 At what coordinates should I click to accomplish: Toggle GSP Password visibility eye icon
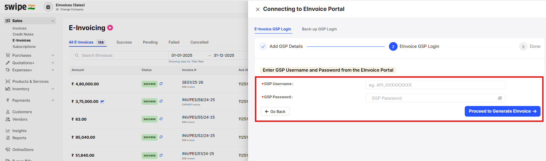(x=500, y=98)
